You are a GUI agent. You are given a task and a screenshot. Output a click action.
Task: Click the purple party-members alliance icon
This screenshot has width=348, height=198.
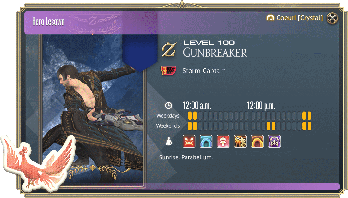coord(274,141)
